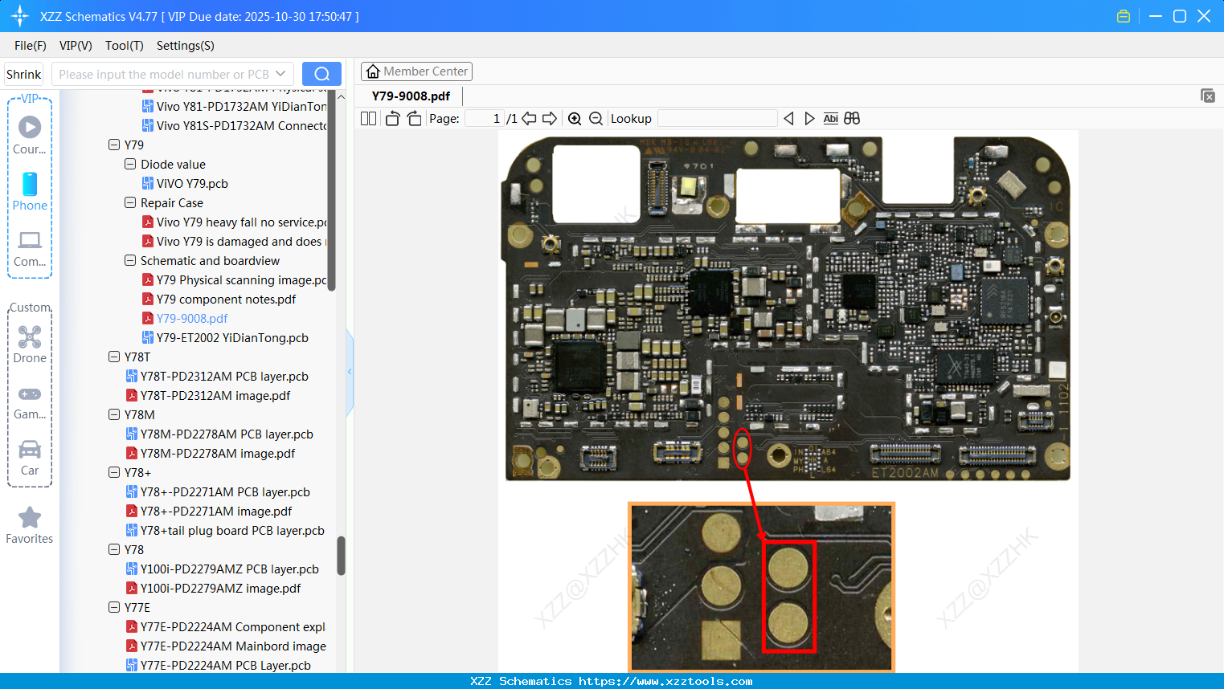
Task: Collapse the Y77E tree node
Action: (114, 608)
